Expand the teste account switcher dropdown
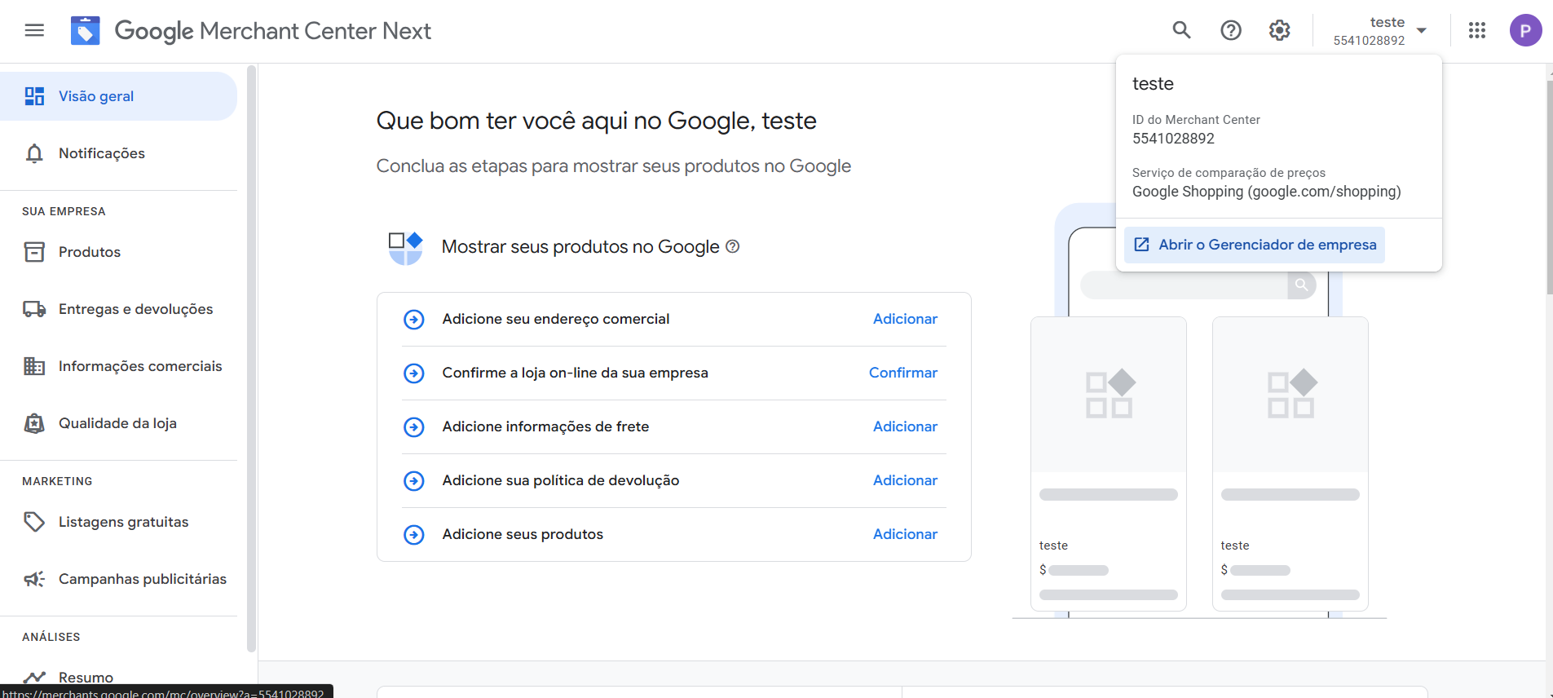Viewport: 1553px width, 698px height. point(1380,31)
